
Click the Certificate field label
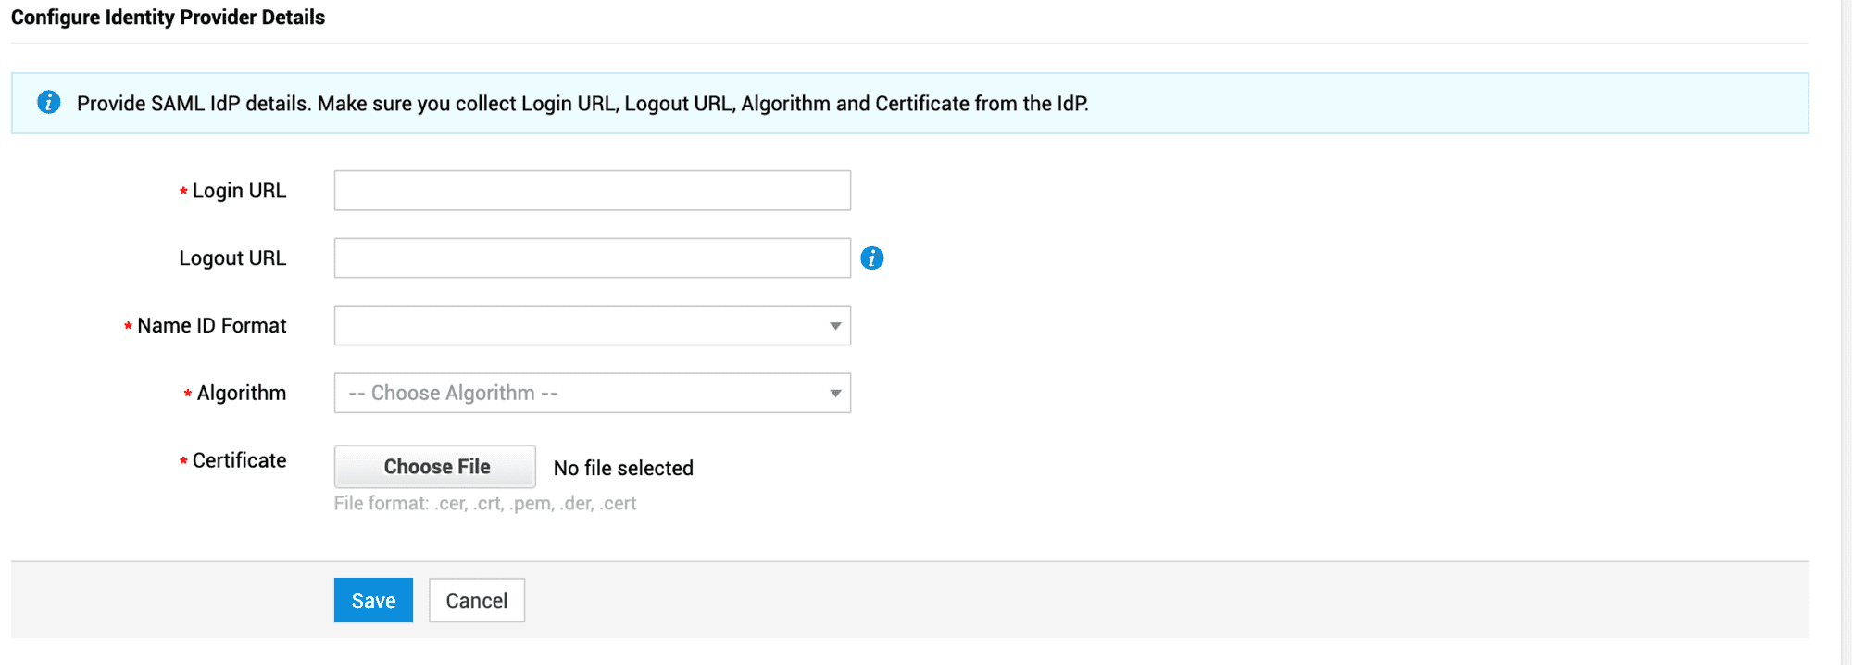[x=239, y=461]
